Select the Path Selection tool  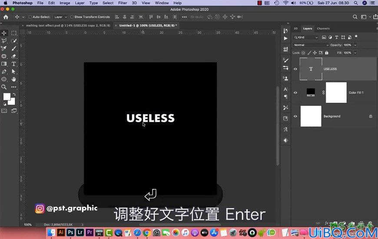tap(14, 72)
